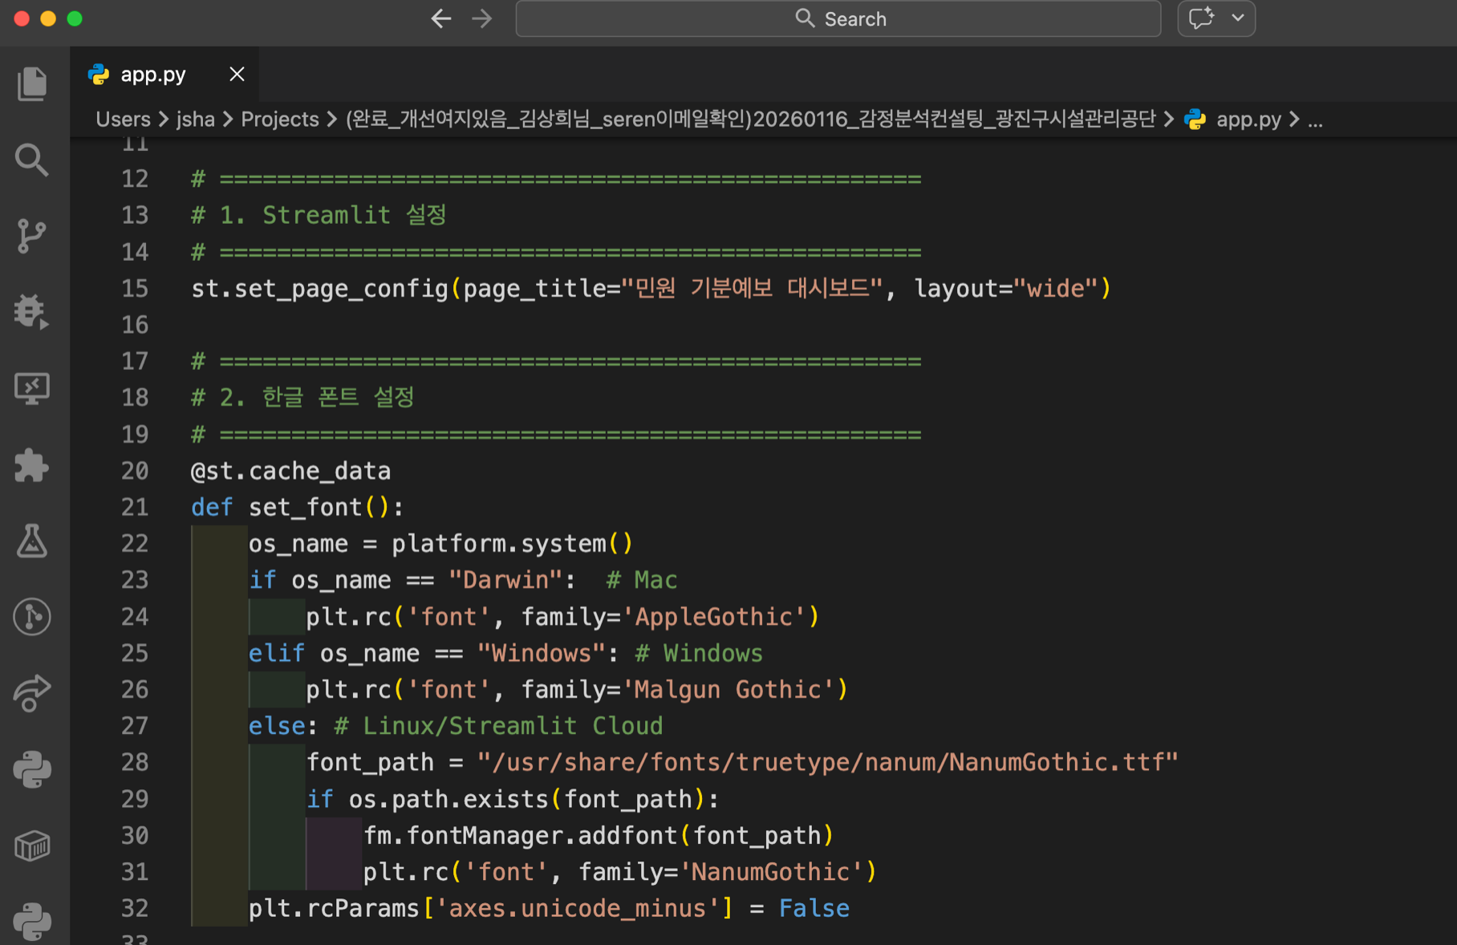
Task: Click on the "Darwin" string
Action: (505, 580)
